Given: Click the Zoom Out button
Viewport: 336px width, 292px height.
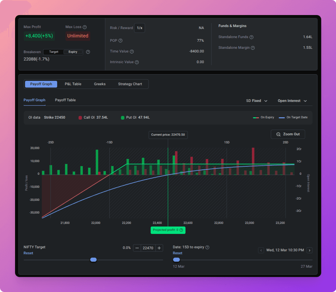Looking at the screenshot, I should 288,134.
